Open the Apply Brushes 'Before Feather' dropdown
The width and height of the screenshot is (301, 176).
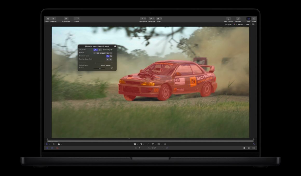tap(106, 65)
